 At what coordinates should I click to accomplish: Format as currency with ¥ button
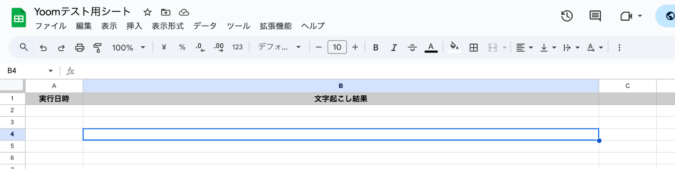click(x=164, y=48)
